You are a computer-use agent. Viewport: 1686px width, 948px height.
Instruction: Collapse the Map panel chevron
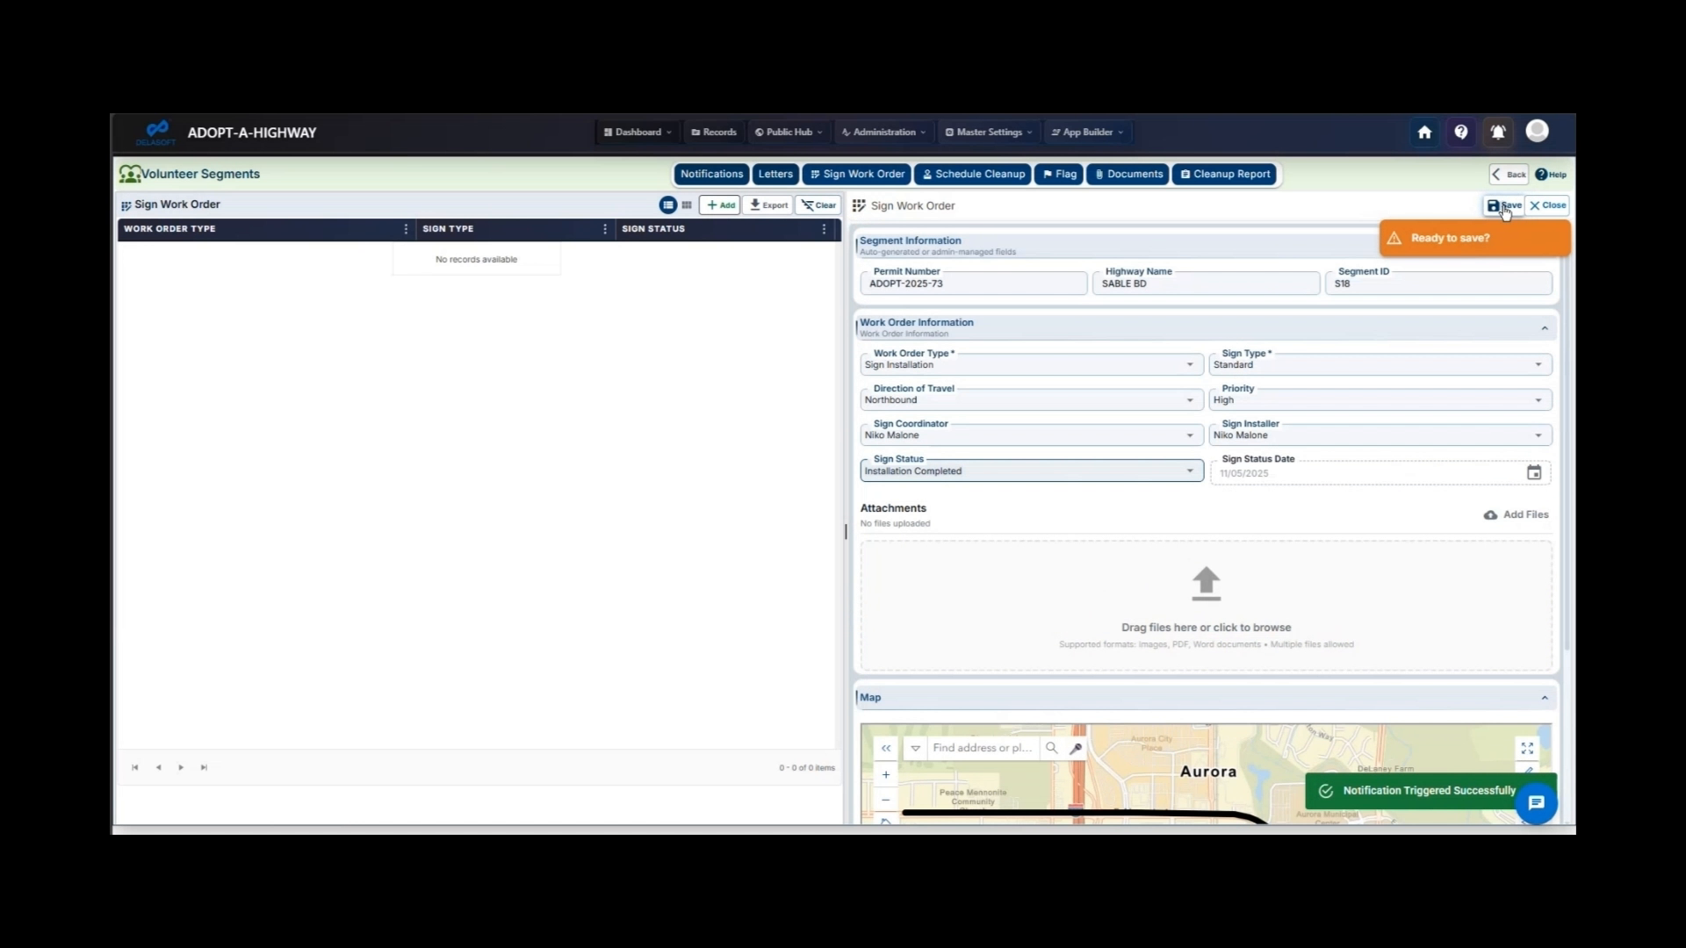tap(1544, 697)
